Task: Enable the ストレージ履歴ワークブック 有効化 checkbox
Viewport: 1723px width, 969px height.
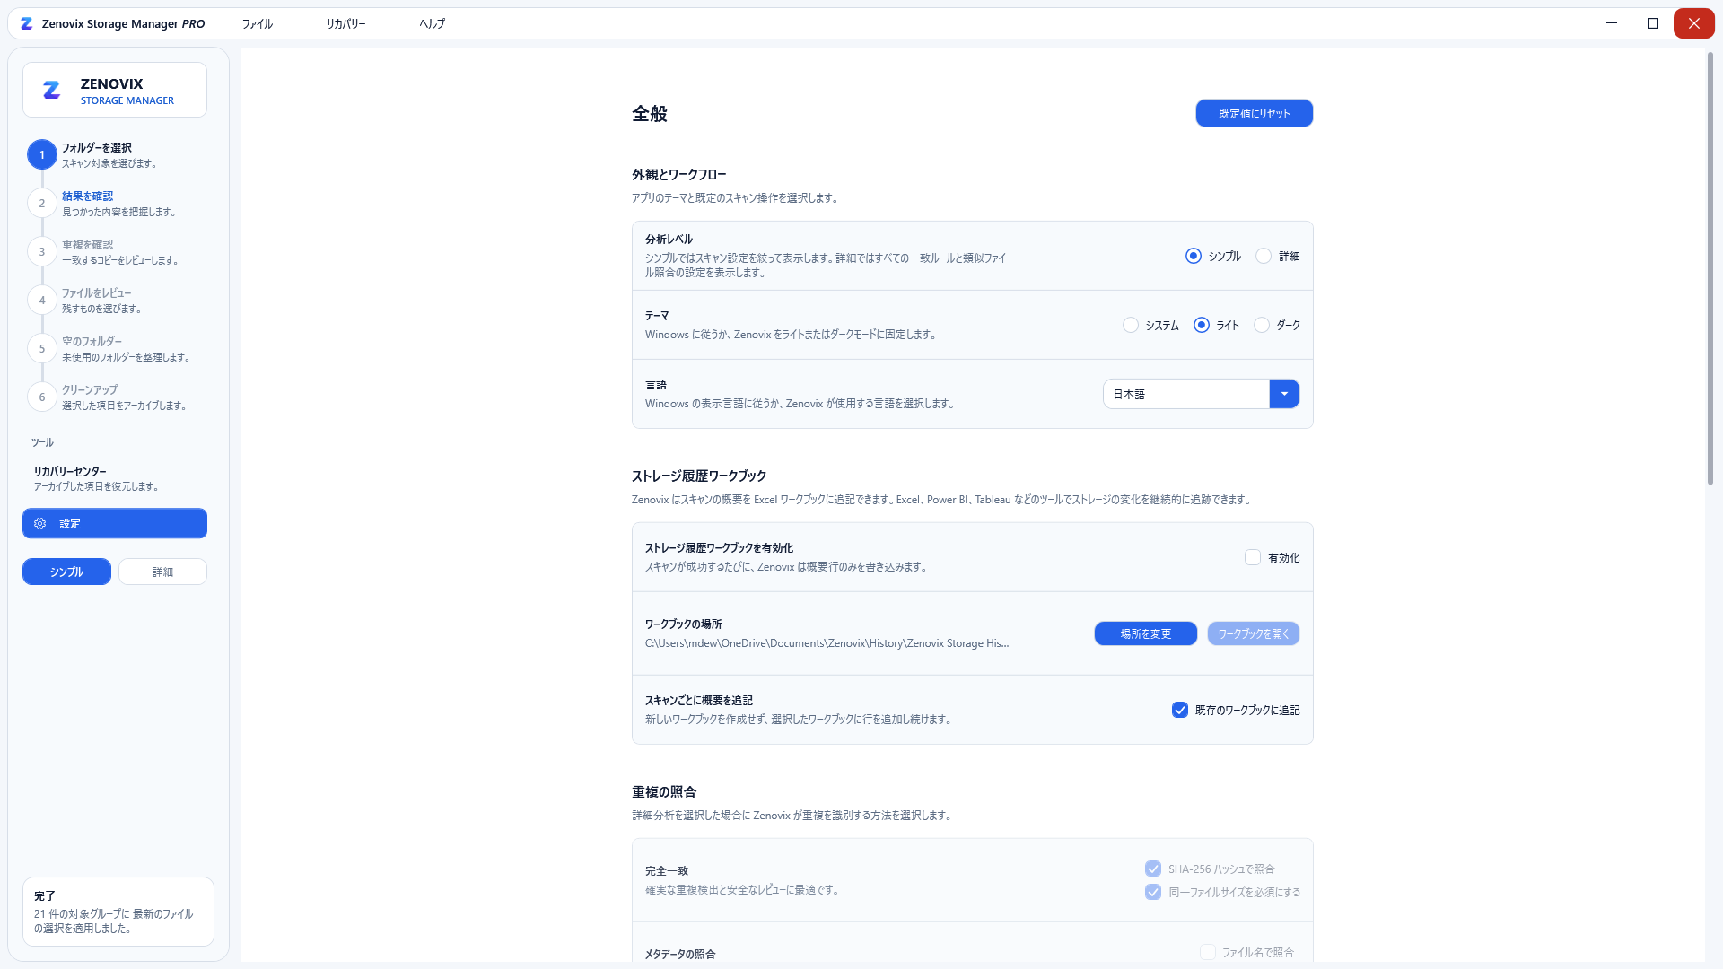Action: tap(1253, 558)
